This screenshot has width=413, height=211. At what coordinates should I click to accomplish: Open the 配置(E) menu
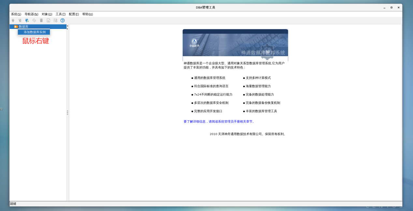(x=74, y=14)
